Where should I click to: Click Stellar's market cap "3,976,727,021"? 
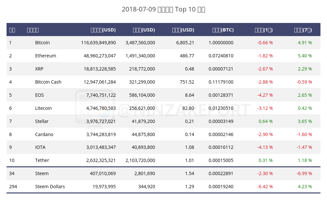pos(101,121)
